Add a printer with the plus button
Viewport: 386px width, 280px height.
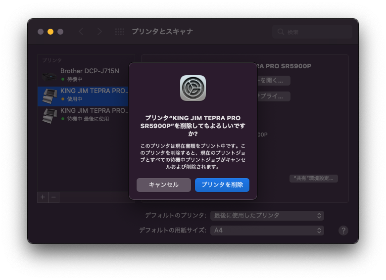[43, 197]
